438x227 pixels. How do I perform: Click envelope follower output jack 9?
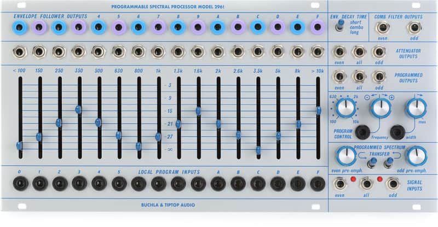tap(198, 27)
